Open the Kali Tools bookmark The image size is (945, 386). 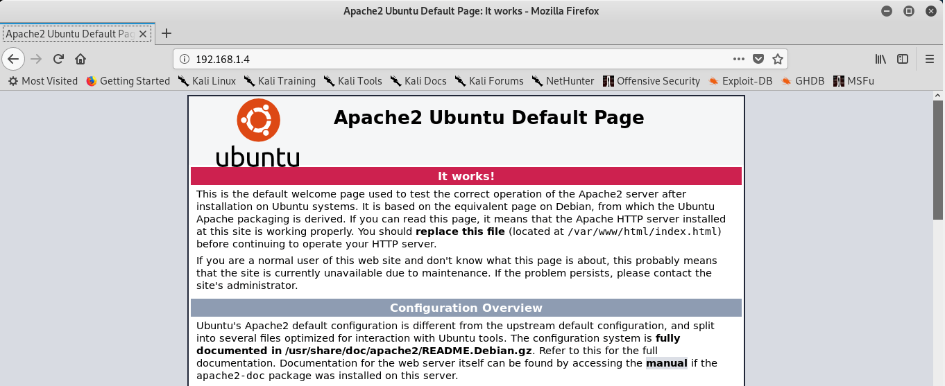[352, 81]
